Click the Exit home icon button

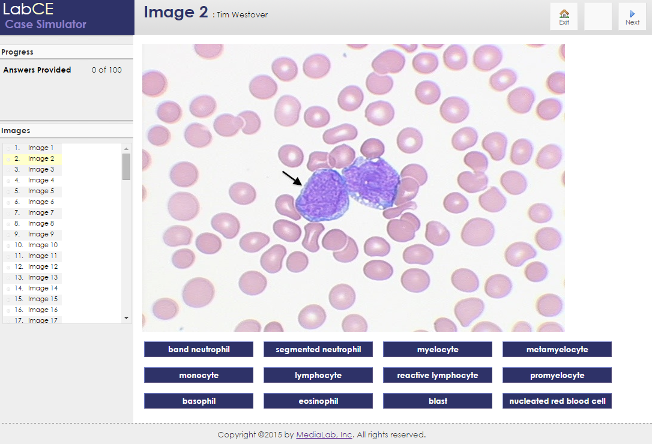tap(564, 17)
